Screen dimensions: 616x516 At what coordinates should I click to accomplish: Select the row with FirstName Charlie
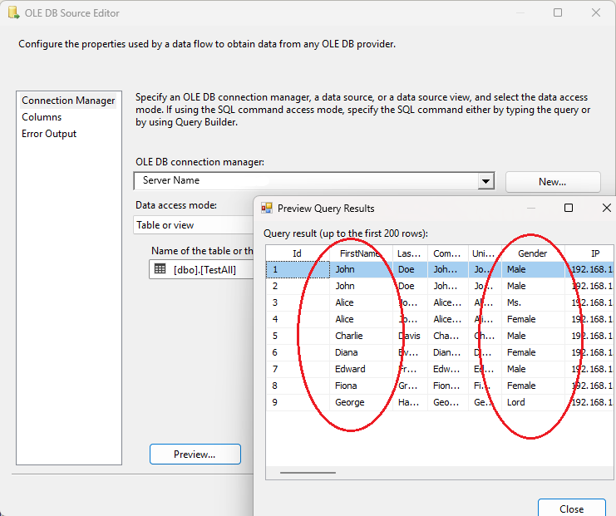point(349,336)
